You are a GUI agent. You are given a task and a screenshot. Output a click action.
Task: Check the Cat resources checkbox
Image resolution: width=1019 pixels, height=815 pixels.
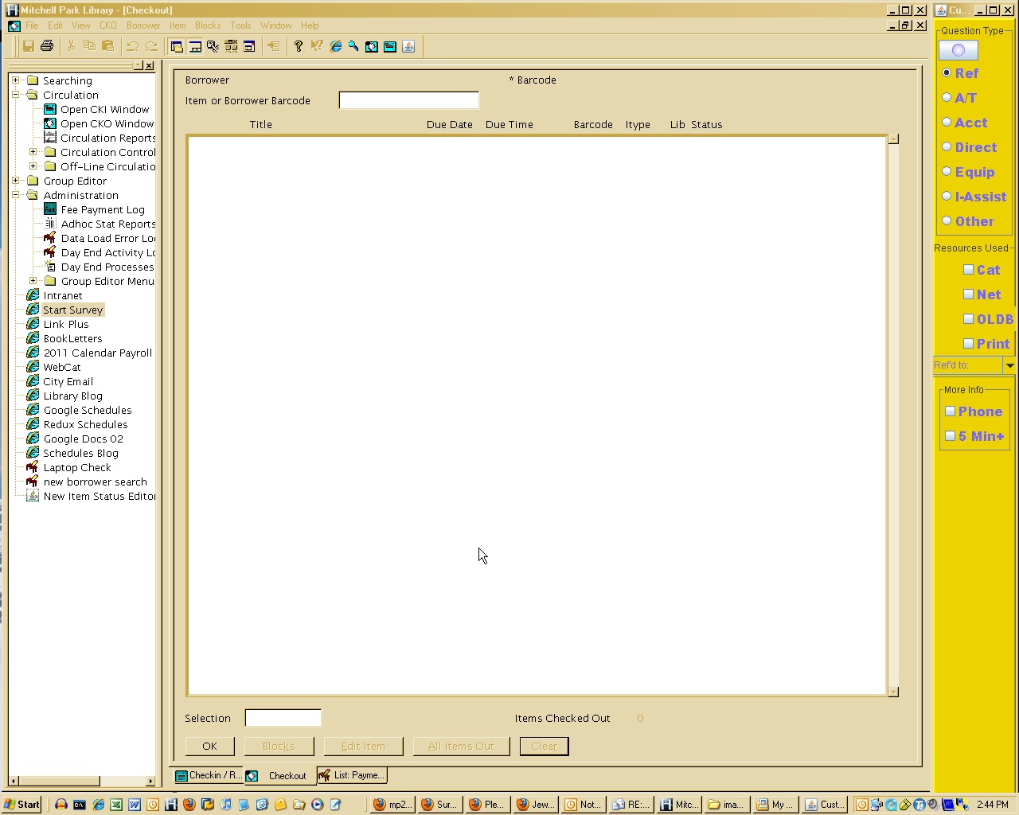click(968, 270)
